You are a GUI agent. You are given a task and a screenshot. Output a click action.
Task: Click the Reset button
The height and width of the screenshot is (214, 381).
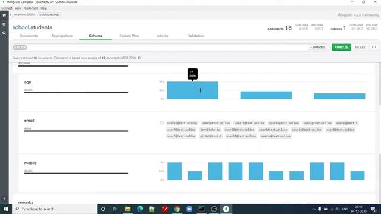[360, 47]
